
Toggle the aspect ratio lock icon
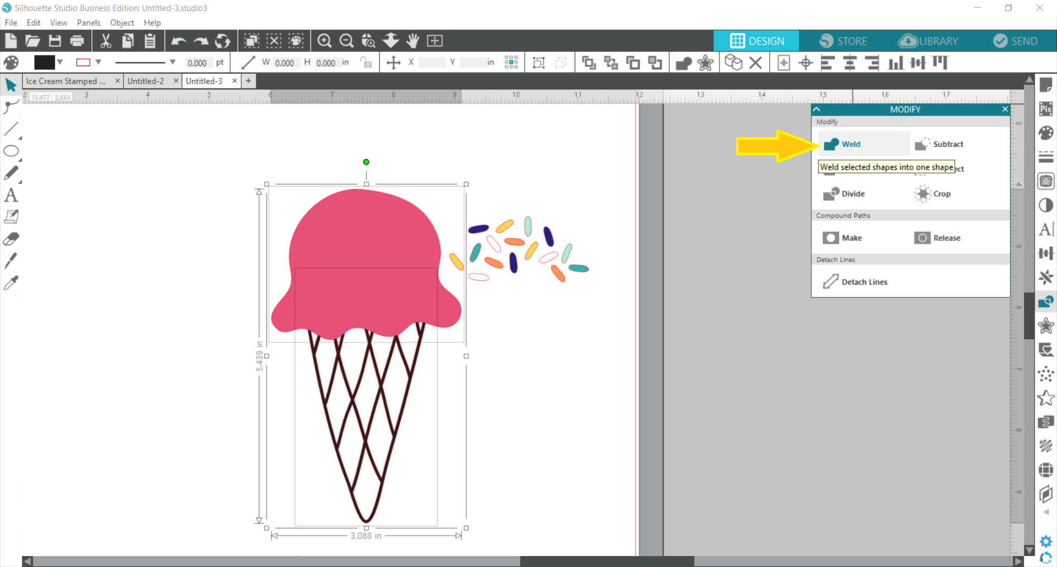(x=366, y=63)
